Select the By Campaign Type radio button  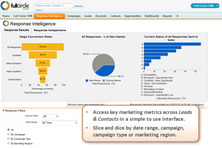pyautogui.click(x=8, y=139)
